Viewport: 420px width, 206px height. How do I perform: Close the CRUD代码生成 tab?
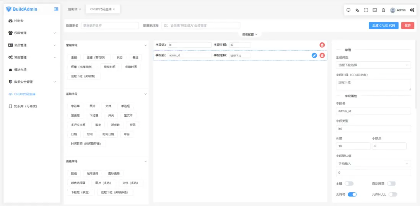tap(114, 10)
